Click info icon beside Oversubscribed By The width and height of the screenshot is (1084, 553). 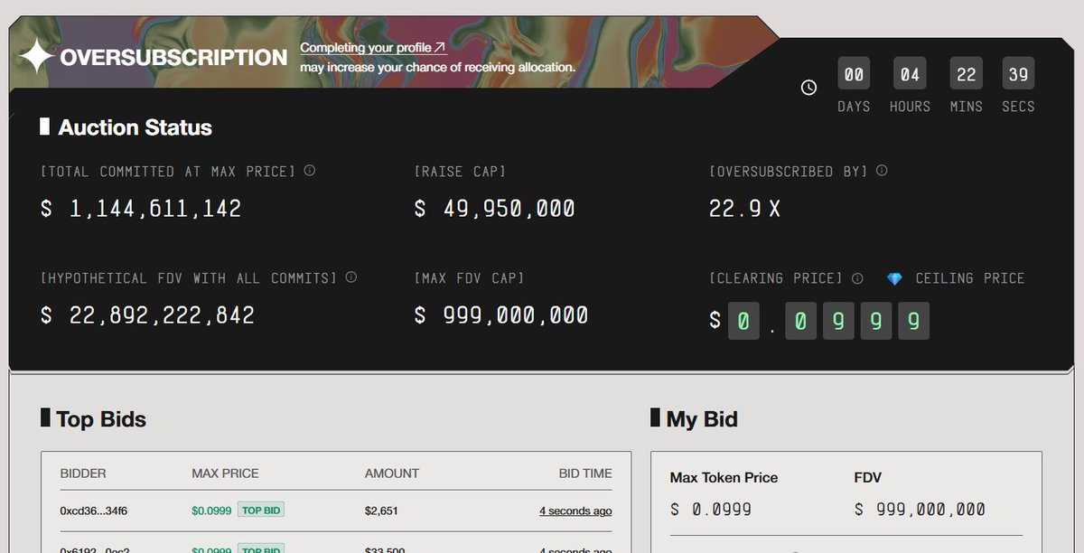tap(882, 170)
